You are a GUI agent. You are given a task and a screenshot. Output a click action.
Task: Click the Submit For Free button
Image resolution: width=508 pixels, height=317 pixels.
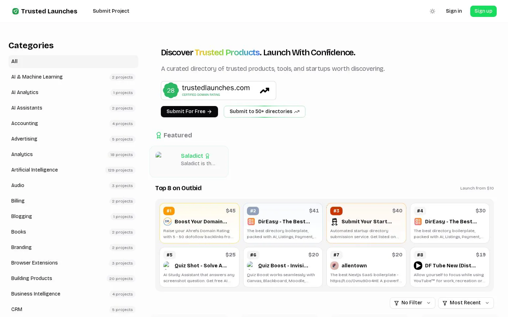pos(189,112)
